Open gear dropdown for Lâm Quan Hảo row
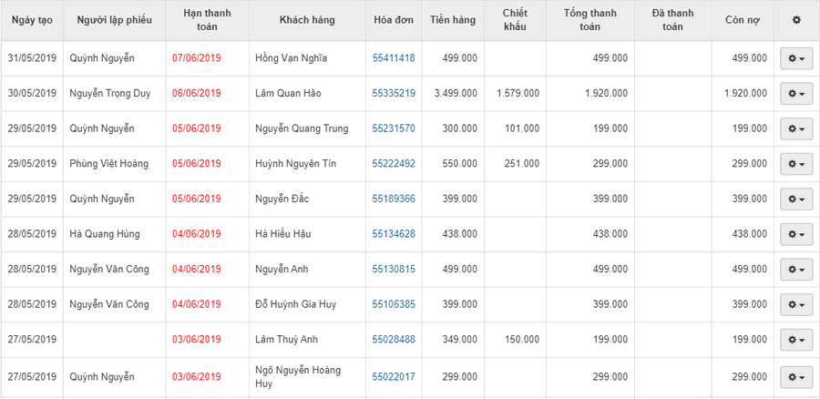Viewport: 820px width, 399px height. point(796,94)
